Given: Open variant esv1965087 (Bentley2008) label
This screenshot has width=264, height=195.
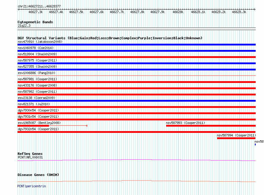Looking at the screenshot, I should (x=39, y=123).
